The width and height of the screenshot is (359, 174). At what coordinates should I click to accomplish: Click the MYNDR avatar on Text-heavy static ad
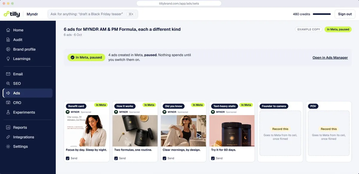coord(213,112)
